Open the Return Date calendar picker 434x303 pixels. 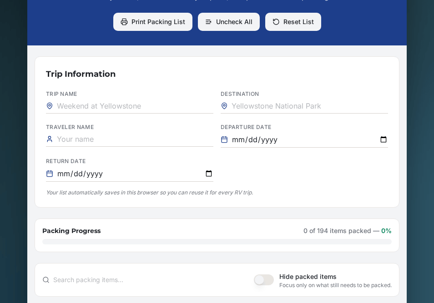point(209,174)
